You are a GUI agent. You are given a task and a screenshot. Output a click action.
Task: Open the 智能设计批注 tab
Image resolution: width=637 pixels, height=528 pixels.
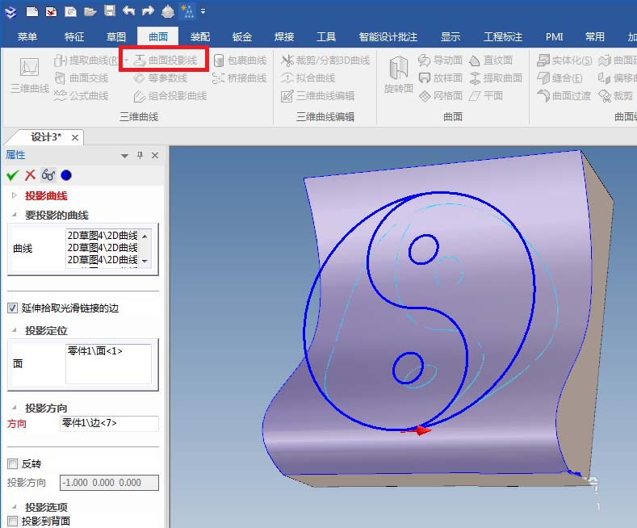[x=388, y=37]
